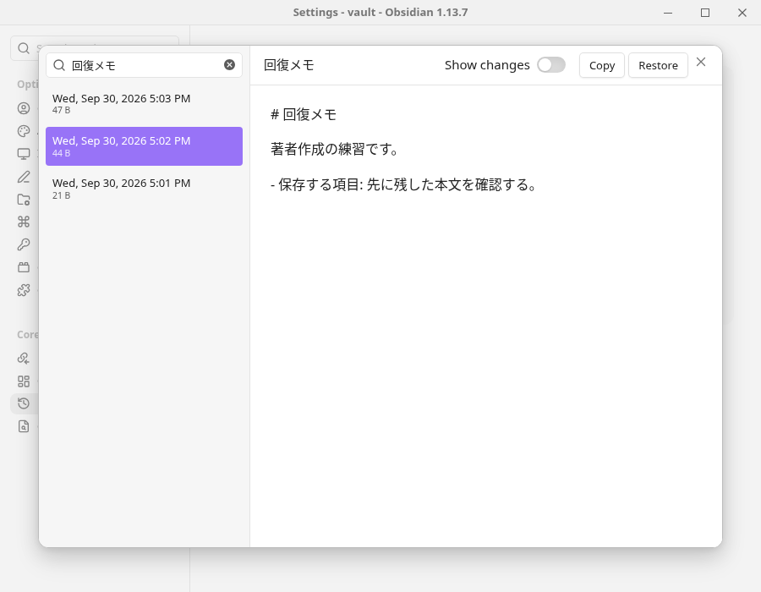
Task: Click the magnifier icon in snapshot search
Action: [59, 65]
